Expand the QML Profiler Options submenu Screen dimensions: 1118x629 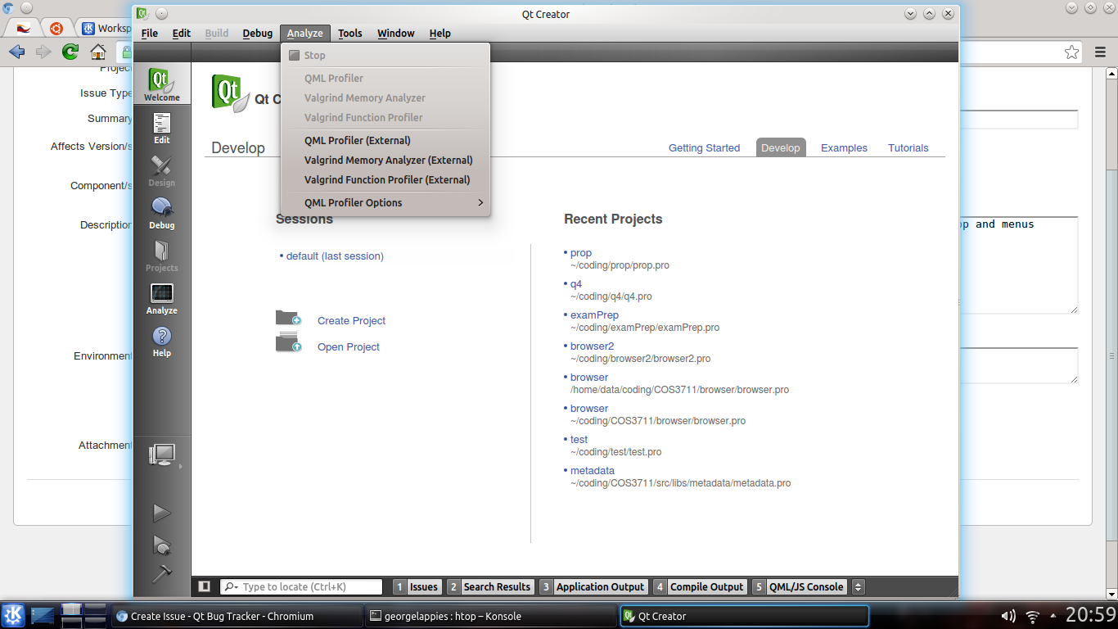[385, 202]
